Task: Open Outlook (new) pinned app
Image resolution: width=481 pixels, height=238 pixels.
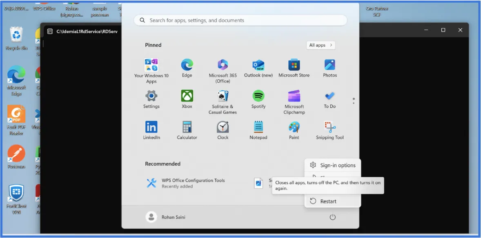Action: click(x=258, y=68)
